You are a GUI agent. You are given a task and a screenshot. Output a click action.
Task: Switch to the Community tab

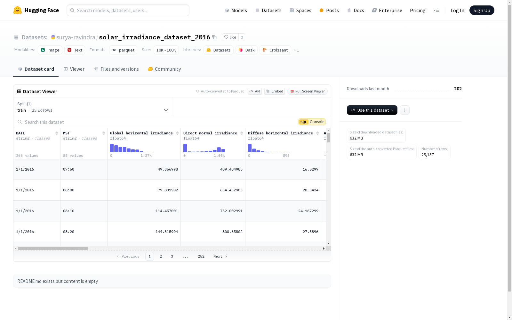pos(164,69)
